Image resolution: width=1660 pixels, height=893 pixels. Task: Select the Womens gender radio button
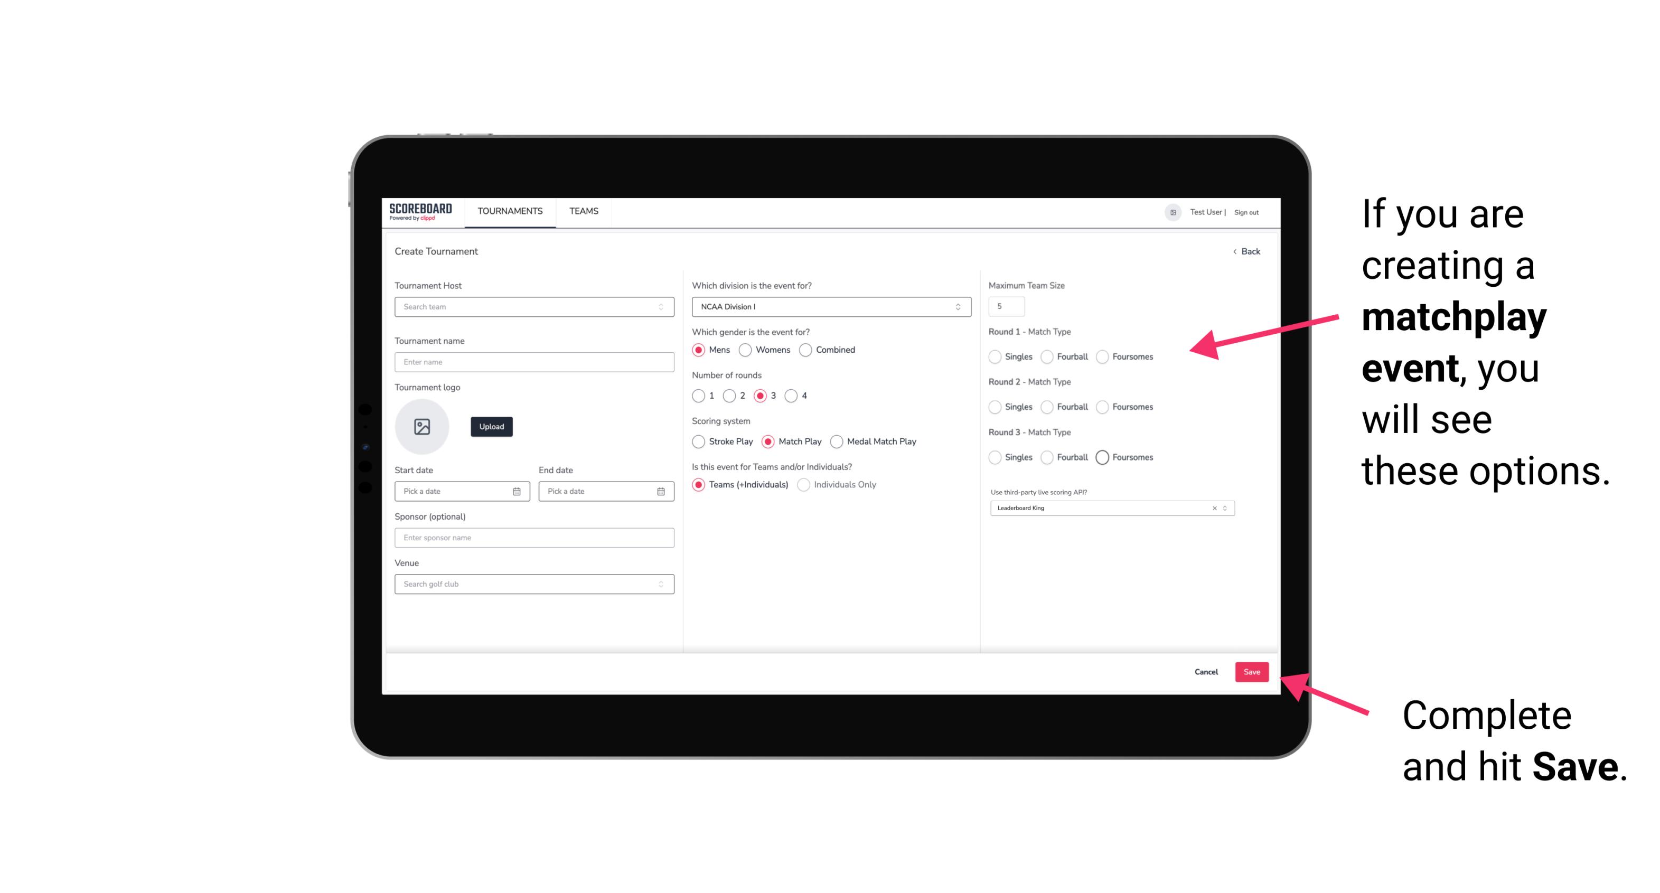pyautogui.click(x=745, y=350)
